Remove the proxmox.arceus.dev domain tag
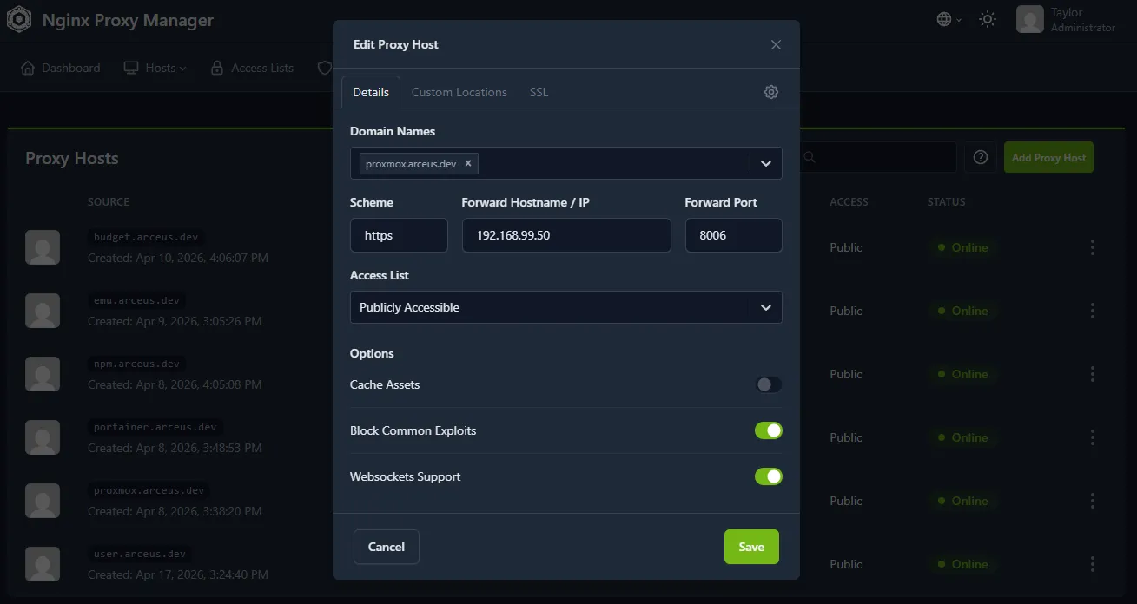 tap(467, 163)
